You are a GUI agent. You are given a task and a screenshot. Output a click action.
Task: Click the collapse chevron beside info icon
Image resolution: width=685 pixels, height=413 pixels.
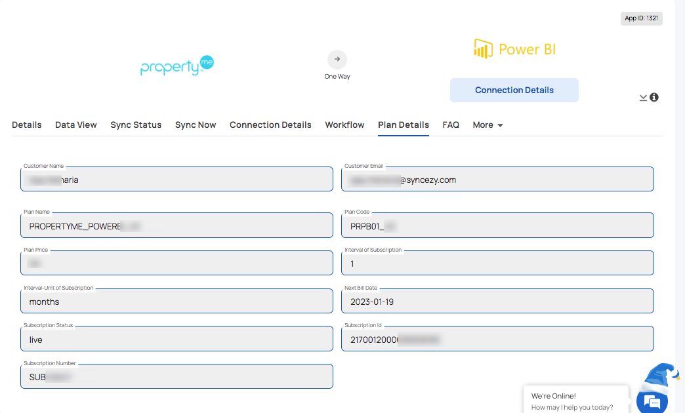tap(643, 98)
